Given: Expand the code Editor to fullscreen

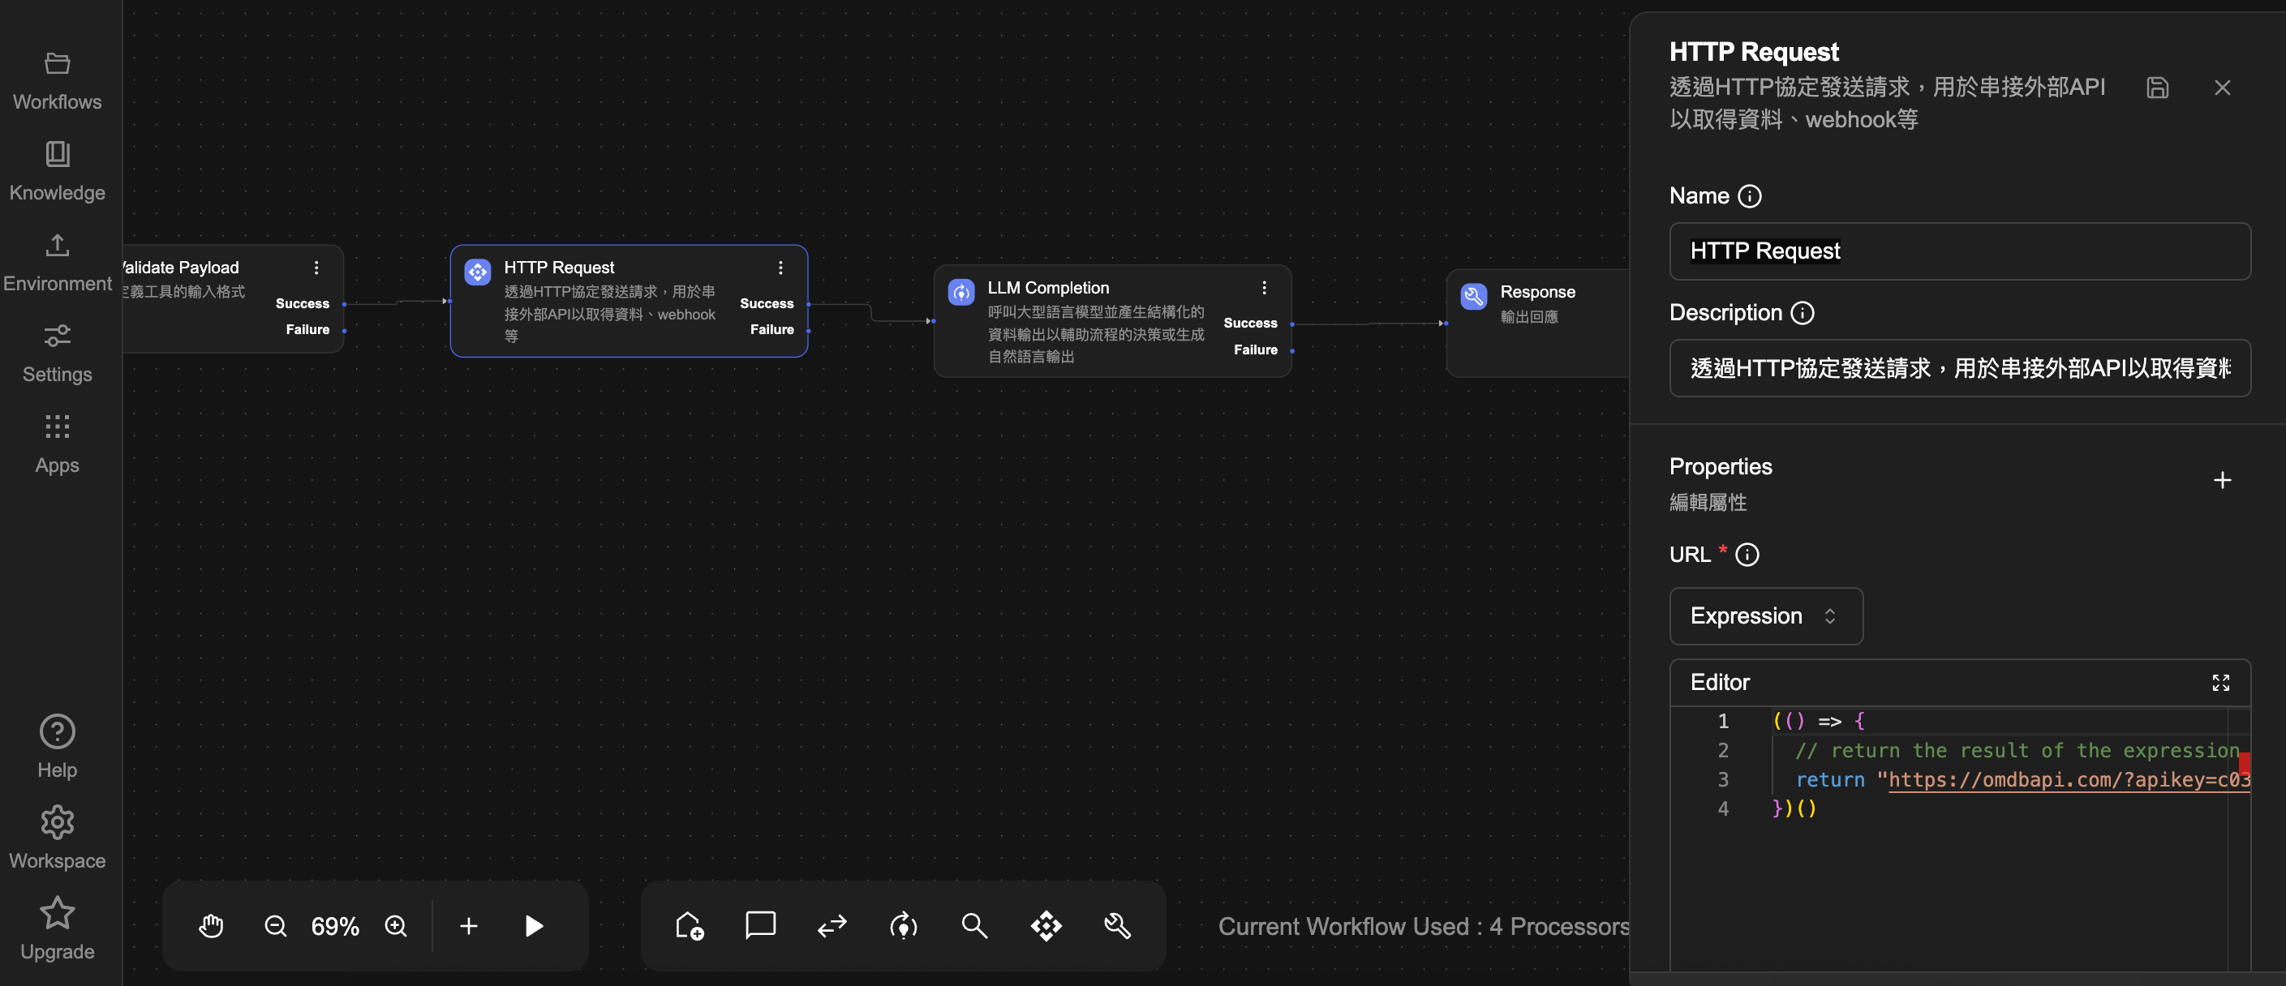Looking at the screenshot, I should point(2220,682).
